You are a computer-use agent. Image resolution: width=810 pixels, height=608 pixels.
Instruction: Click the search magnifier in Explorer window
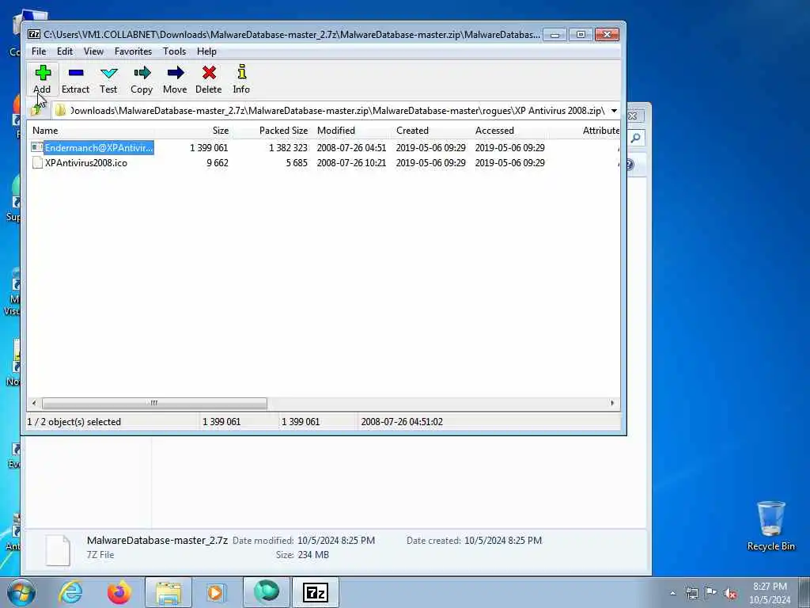636,138
